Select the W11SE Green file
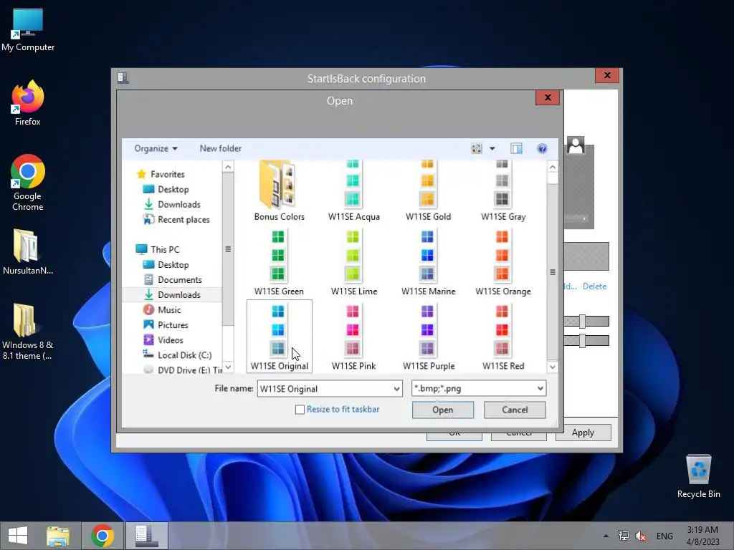This screenshot has height=550, width=734. point(279,263)
